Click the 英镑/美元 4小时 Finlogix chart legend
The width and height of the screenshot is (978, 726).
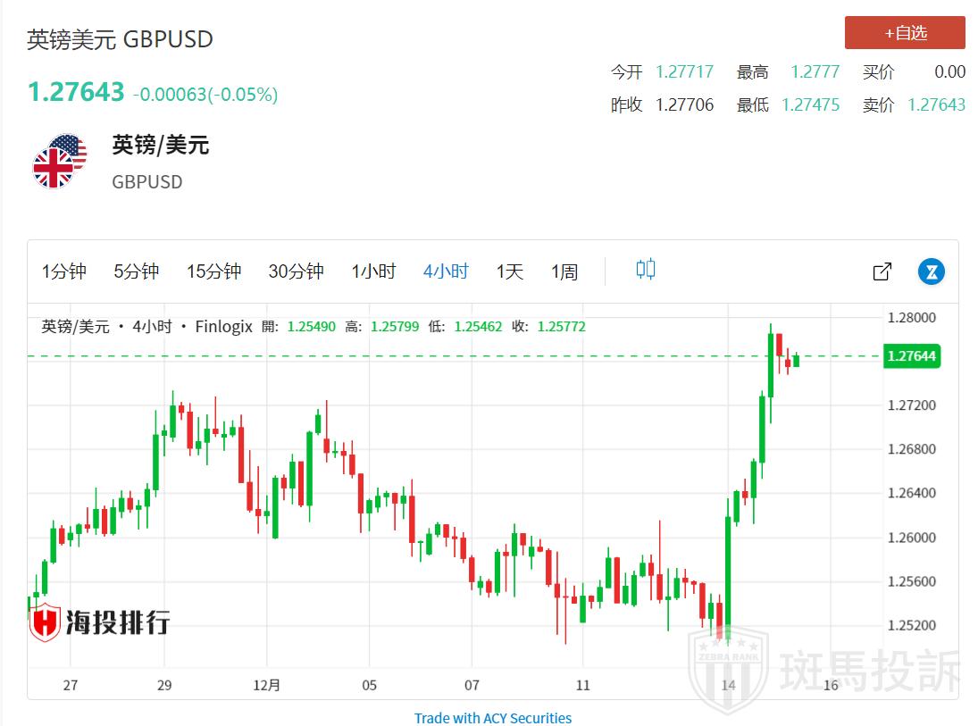click(x=147, y=327)
